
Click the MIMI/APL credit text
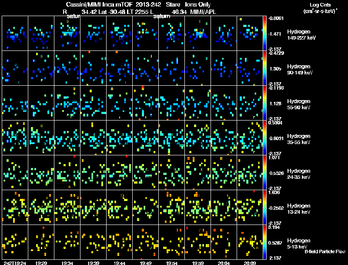point(204,12)
